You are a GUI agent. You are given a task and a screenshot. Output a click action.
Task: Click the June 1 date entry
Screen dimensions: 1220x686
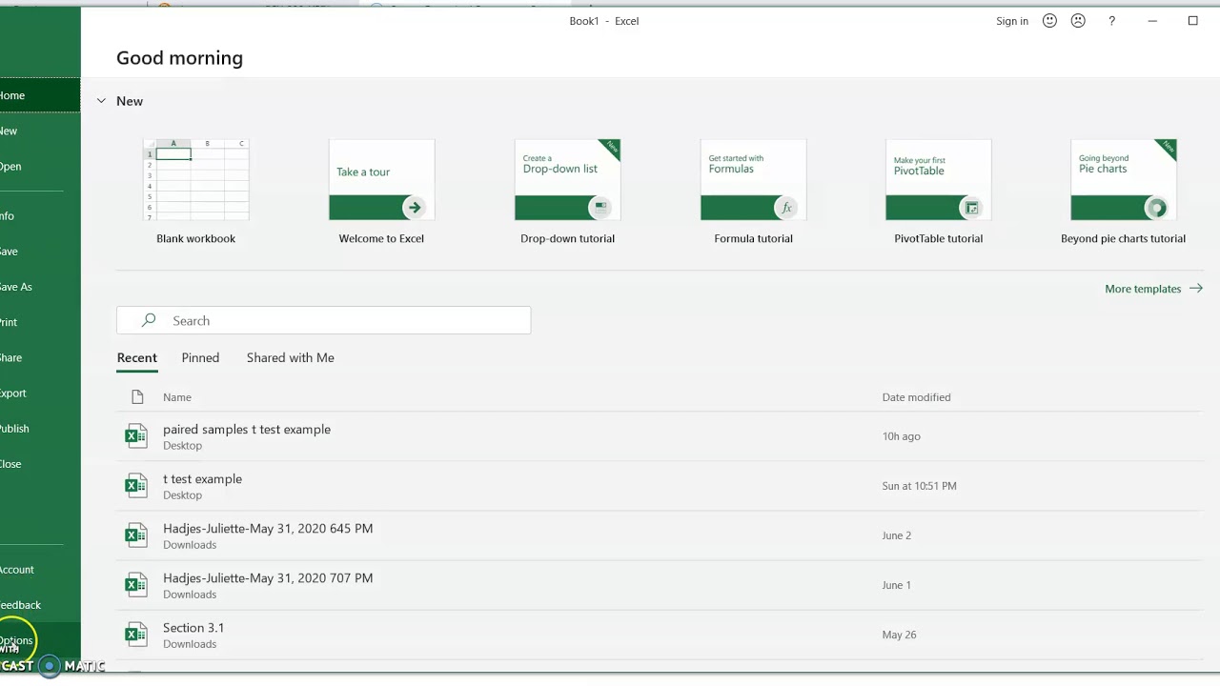click(896, 585)
